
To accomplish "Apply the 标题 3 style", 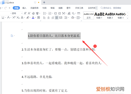I will 121,15.
